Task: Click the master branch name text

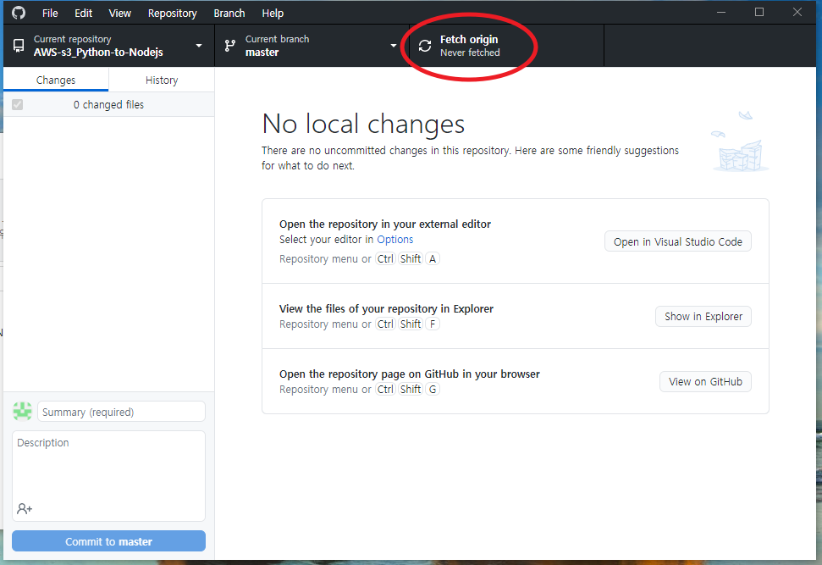Action: pos(262,52)
